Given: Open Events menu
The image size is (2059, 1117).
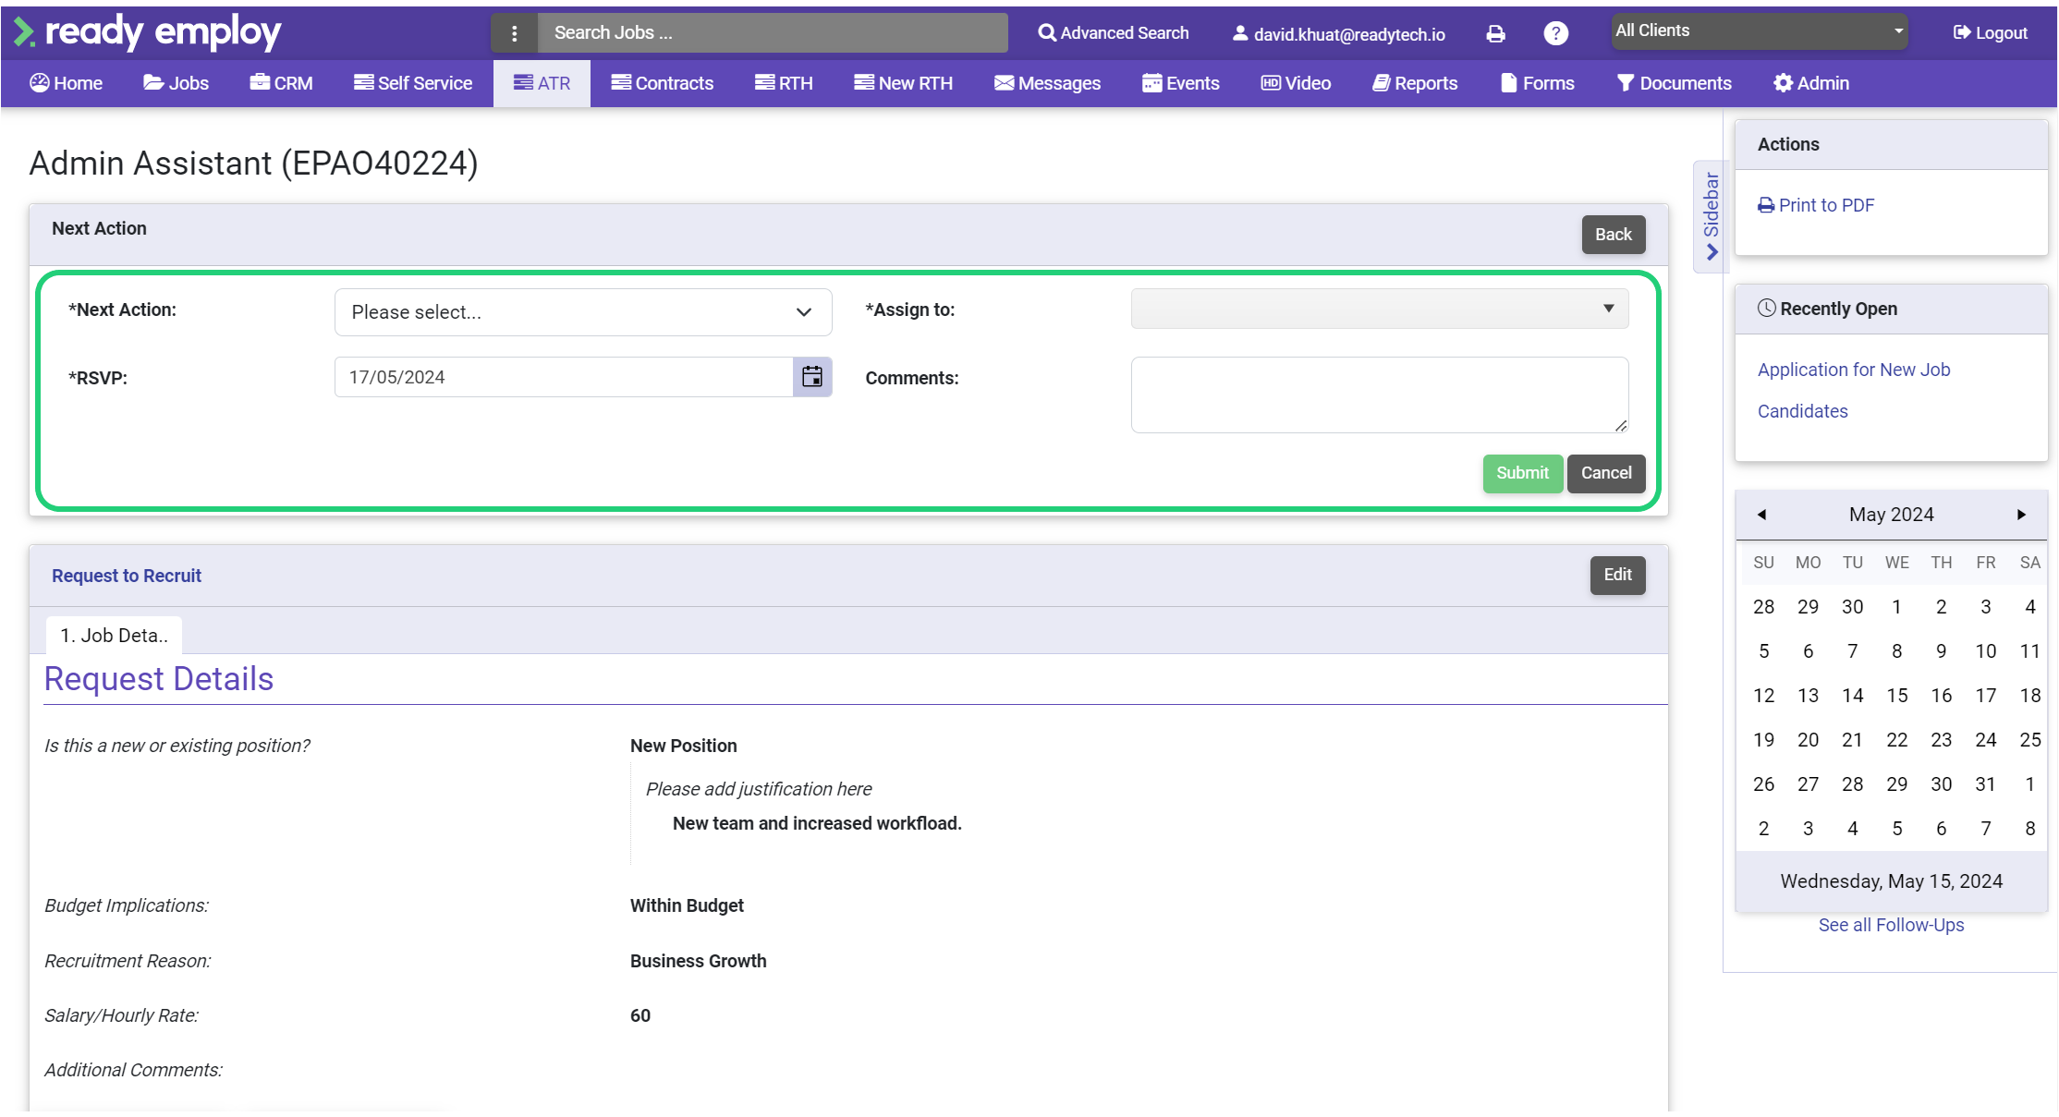Looking at the screenshot, I should coord(1181,83).
